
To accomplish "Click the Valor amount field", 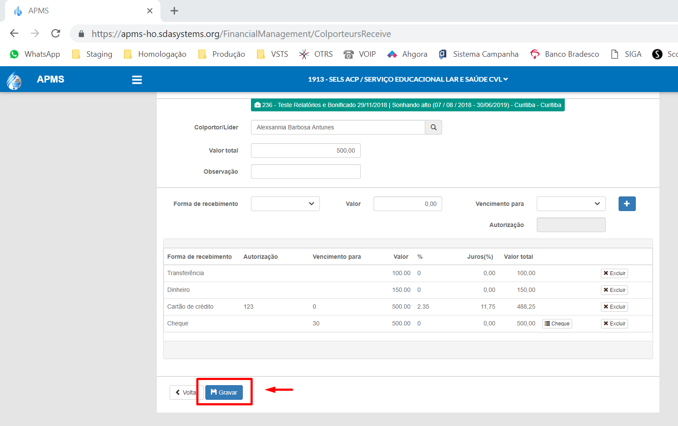I will click(408, 204).
